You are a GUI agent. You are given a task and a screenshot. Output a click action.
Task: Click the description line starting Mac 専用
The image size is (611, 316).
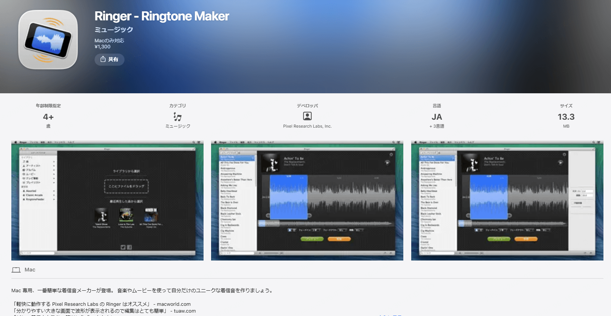point(142,290)
